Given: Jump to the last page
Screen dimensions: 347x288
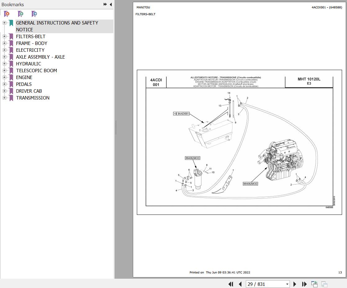Looking at the screenshot, I should 304,284.
